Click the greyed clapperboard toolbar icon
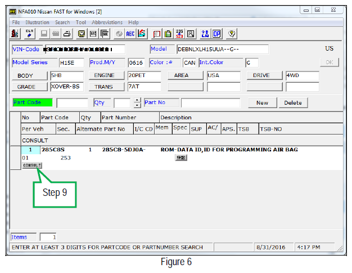This screenshot has height=273, width=352. click(56, 34)
